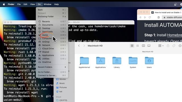Go forward in the browser window
Viewport: 182px width, 102px height.
(145, 17)
